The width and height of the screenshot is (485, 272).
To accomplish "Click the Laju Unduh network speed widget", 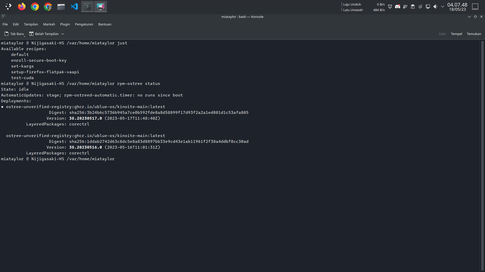I will point(352,4).
